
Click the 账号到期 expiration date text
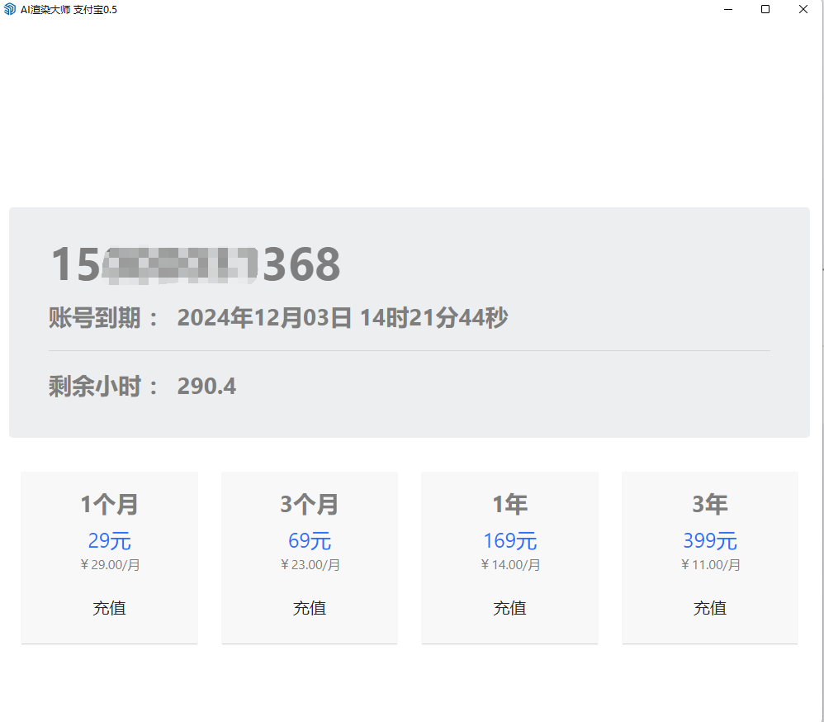pos(342,318)
